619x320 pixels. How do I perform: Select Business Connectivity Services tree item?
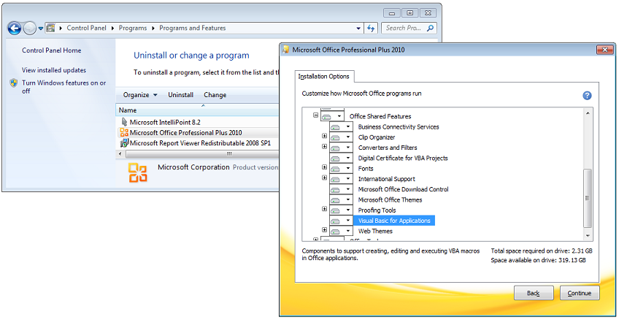click(399, 127)
